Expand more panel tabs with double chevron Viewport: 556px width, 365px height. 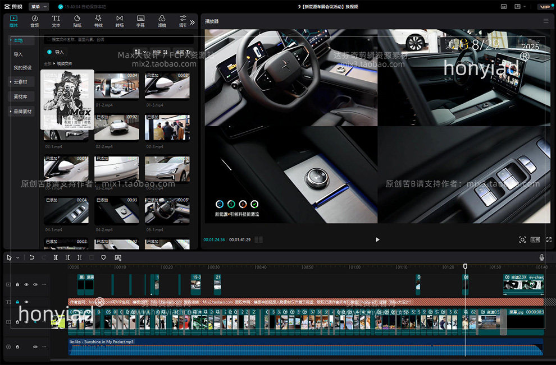(x=192, y=22)
